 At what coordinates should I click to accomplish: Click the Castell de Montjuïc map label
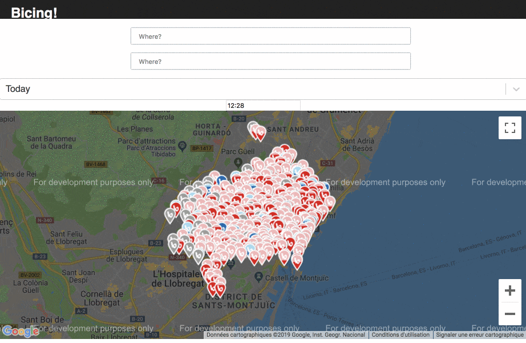coord(297,278)
